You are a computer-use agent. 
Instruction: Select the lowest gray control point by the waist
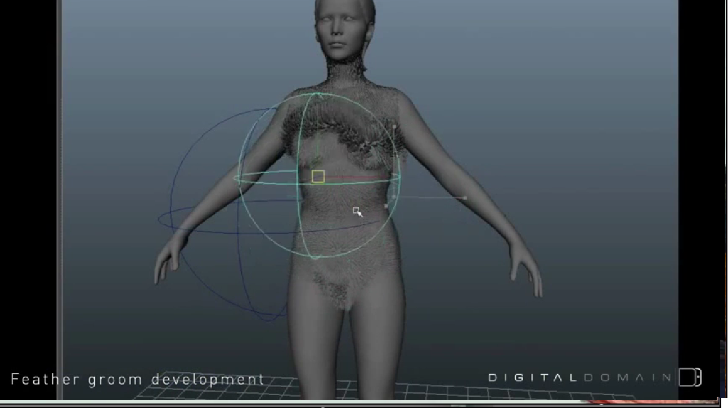386,206
